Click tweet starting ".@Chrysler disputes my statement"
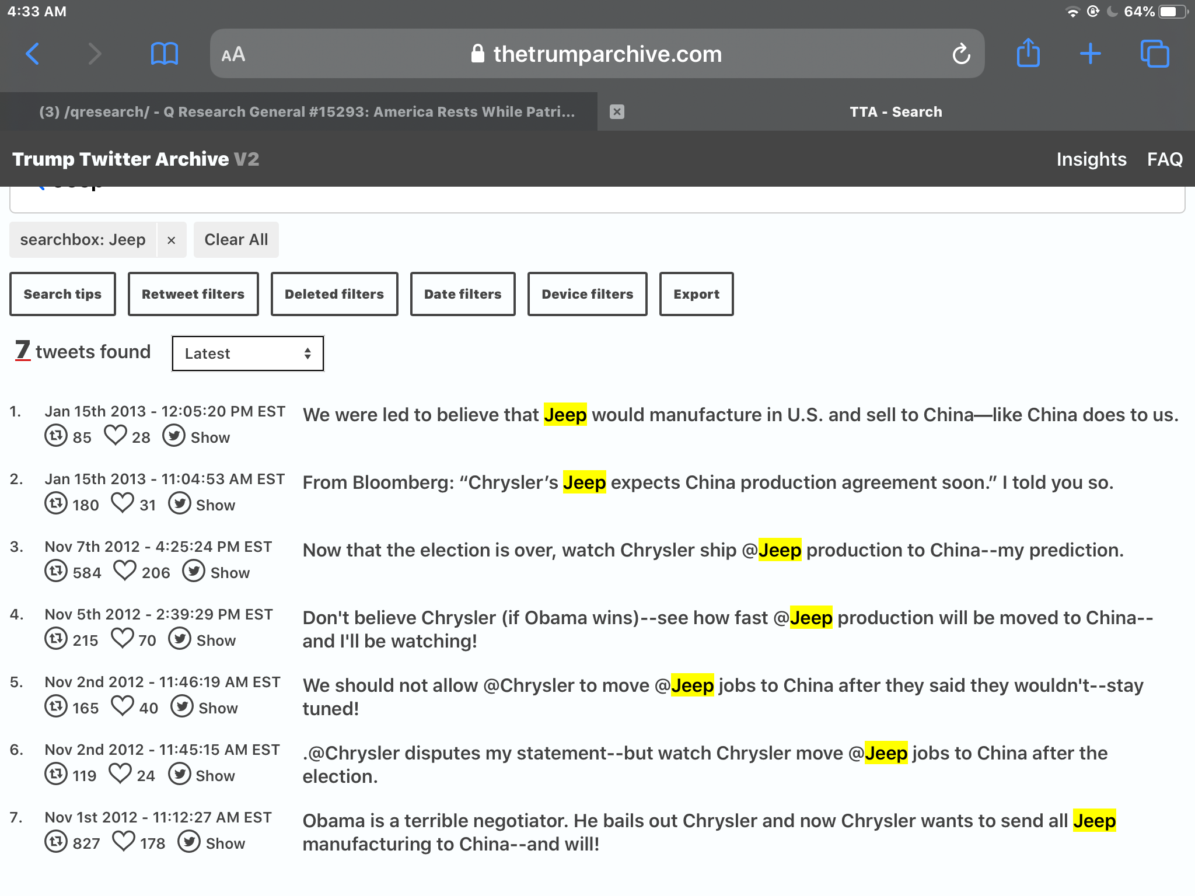Viewport: 1195px width, 896px height. pyautogui.click(x=705, y=765)
